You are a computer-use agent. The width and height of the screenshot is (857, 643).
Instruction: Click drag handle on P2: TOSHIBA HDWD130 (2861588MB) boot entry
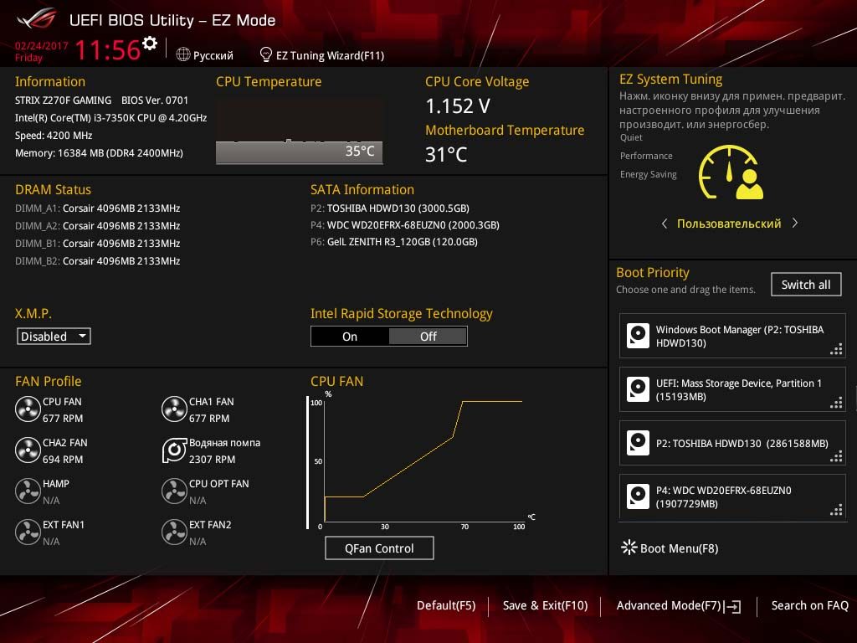[x=836, y=456]
